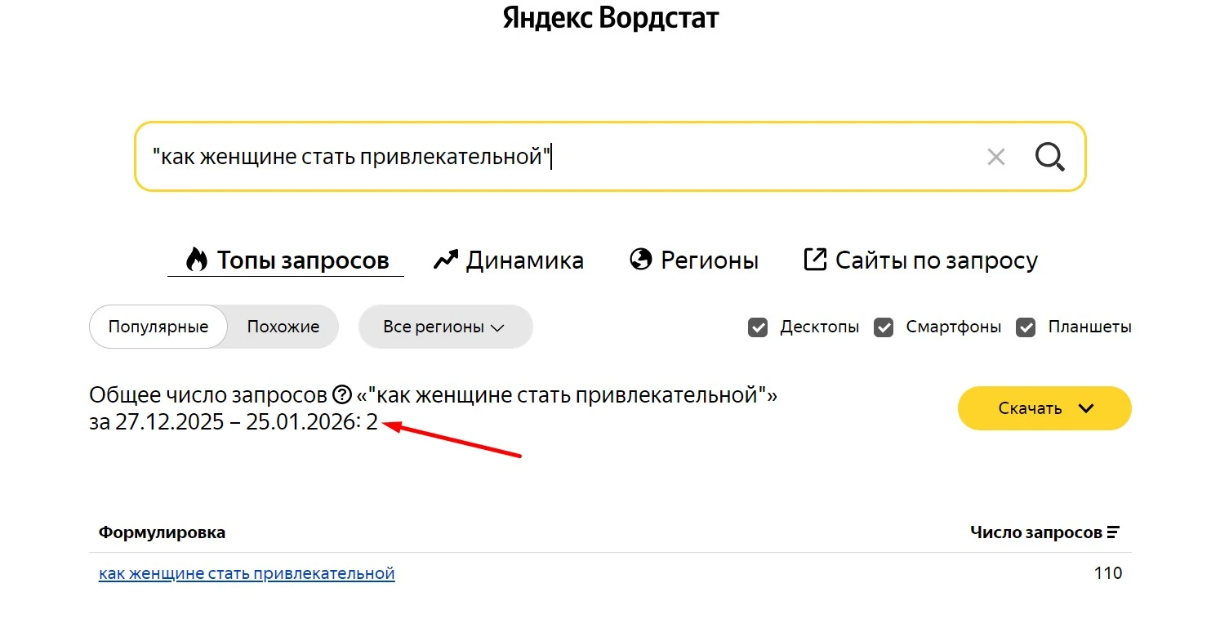This screenshot has height=641, width=1229.
Task: Click the flame icon on Топы запросов tab
Action: point(195,259)
